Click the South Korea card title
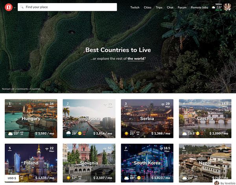236x185 pixels. tap(147, 163)
